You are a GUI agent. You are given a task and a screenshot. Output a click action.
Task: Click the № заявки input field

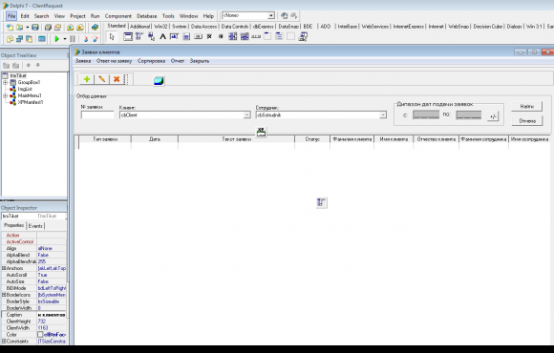click(97, 114)
